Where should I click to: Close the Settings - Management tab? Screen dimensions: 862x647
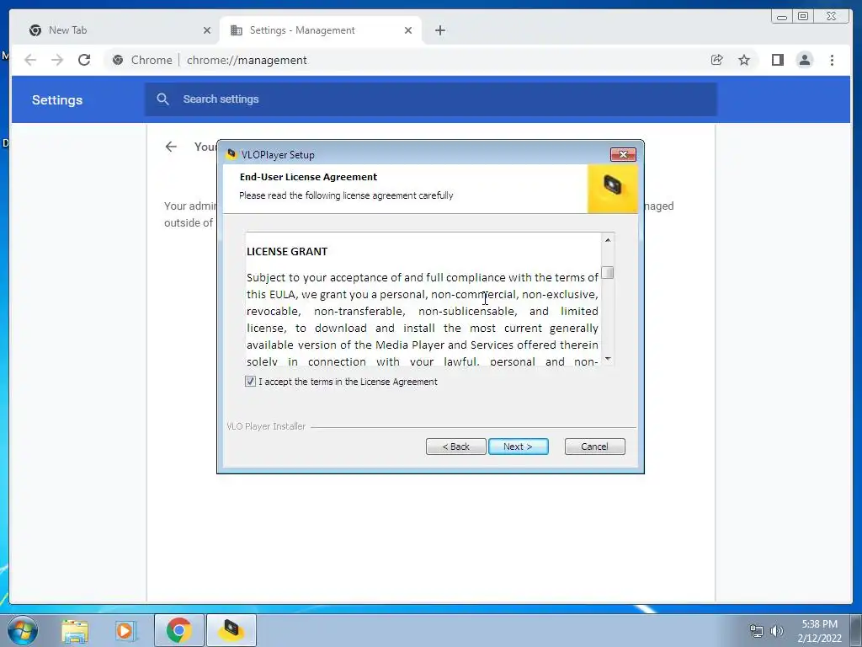point(408,30)
